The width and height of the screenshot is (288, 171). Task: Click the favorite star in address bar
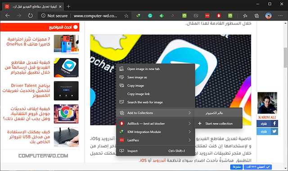pyautogui.click(x=126, y=16)
